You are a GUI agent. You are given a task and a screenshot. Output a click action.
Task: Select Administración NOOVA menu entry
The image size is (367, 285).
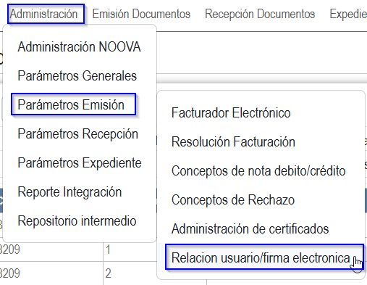[79, 46]
